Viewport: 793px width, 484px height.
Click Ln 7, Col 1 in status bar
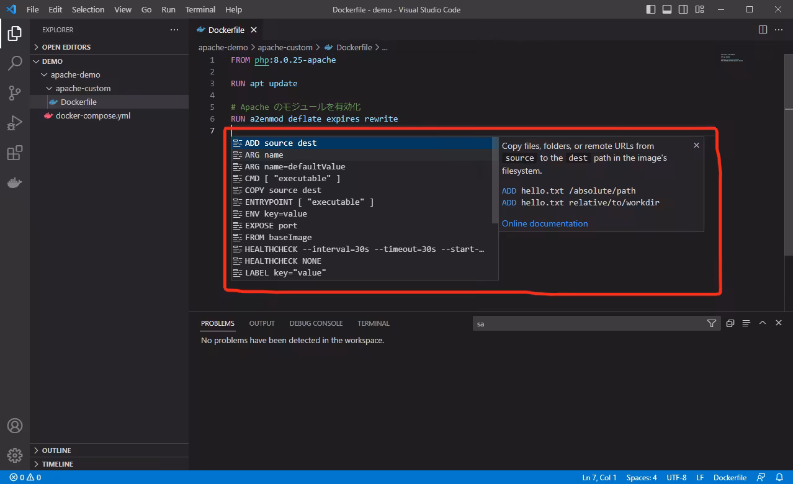[x=599, y=478]
